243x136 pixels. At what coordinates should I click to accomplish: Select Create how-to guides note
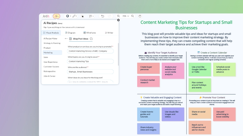pos(148,114)
